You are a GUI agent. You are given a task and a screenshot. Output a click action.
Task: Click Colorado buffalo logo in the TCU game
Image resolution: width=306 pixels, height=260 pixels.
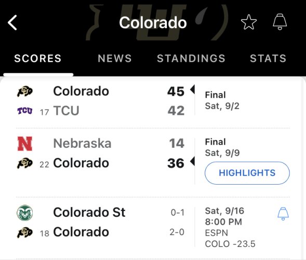click(x=25, y=91)
